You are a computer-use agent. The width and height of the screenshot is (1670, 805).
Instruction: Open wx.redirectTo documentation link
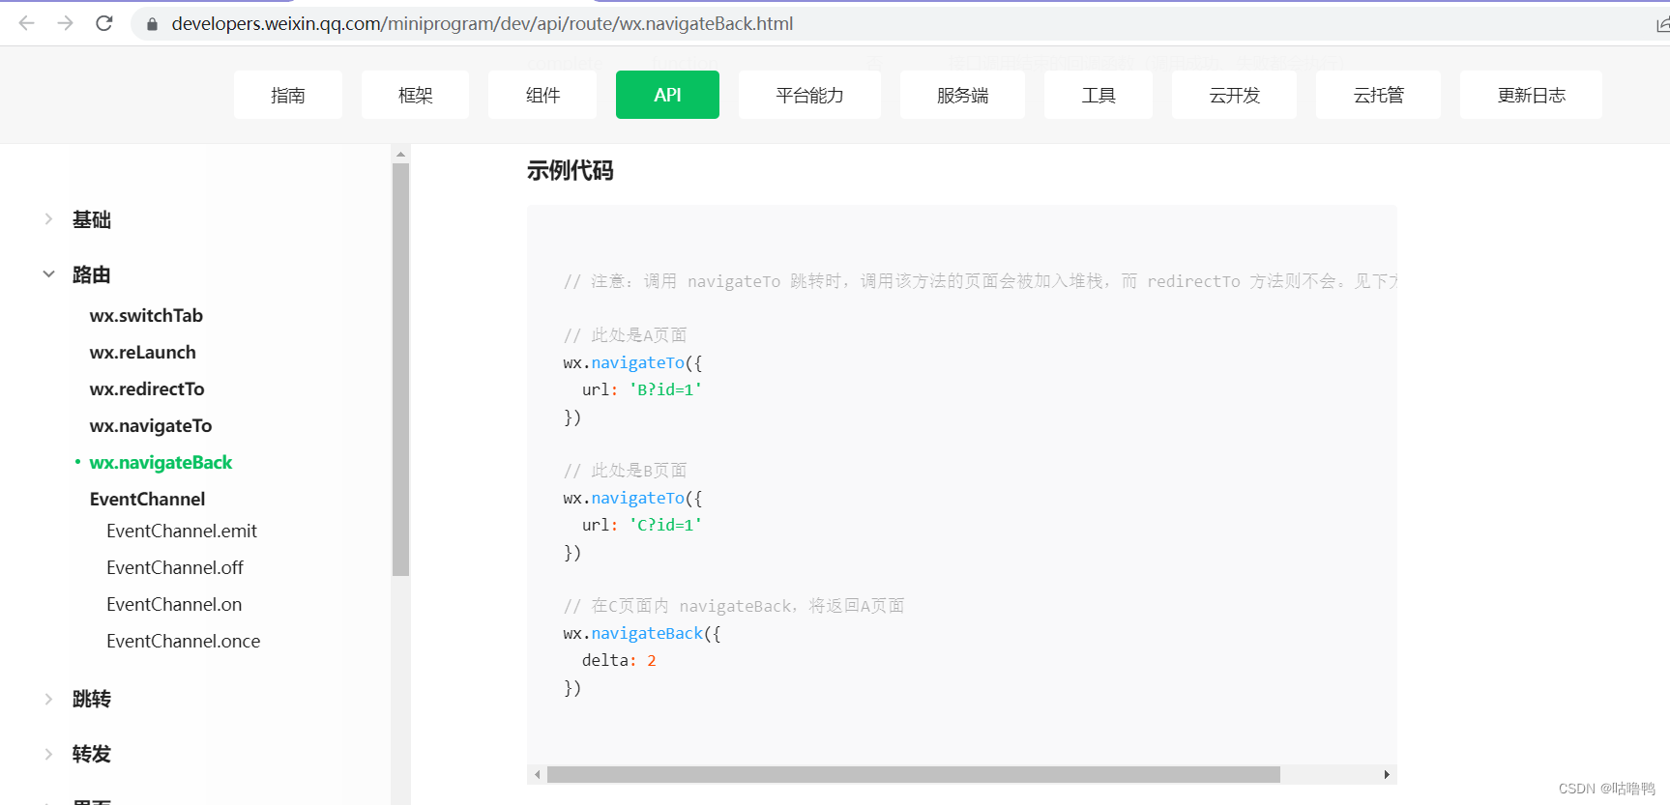(147, 388)
